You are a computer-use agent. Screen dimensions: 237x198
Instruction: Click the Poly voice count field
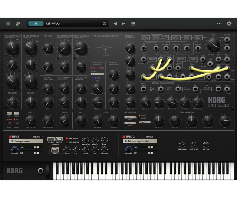[x=9, y=114]
